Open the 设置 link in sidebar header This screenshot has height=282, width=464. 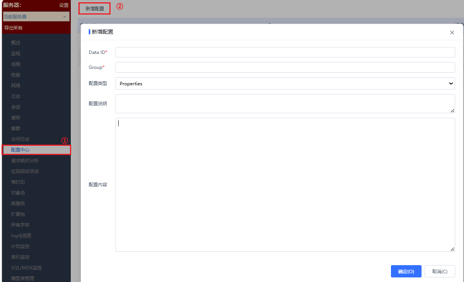(x=64, y=5)
